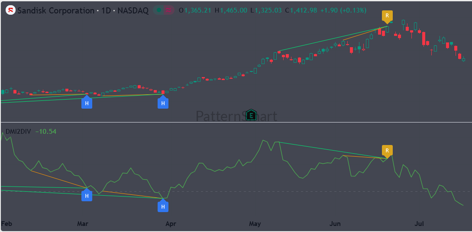This screenshot has height=232, width=472.
Task: Click the May label on time axis
Action: [255, 224]
